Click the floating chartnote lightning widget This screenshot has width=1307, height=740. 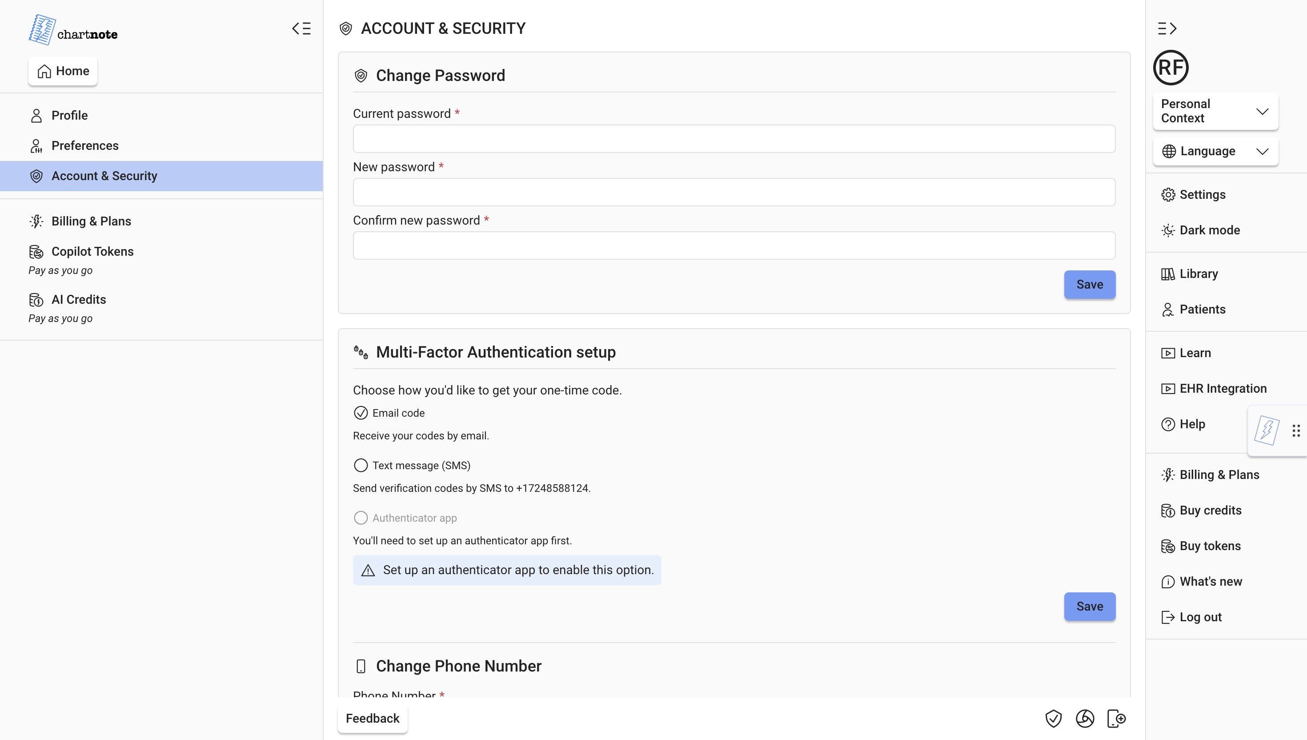(x=1267, y=430)
